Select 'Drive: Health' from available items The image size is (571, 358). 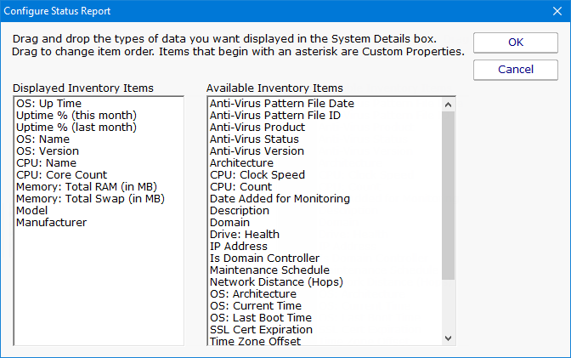tap(244, 235)
